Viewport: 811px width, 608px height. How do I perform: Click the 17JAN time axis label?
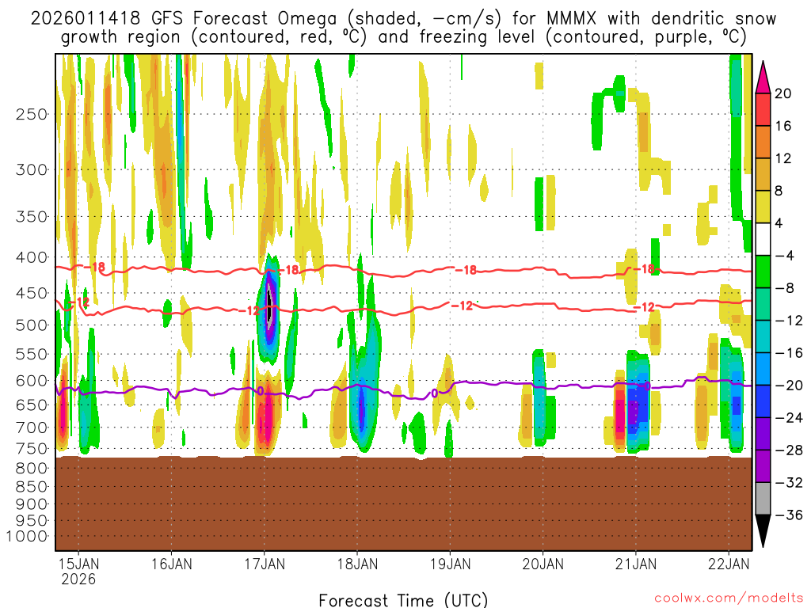coord(265,564)
